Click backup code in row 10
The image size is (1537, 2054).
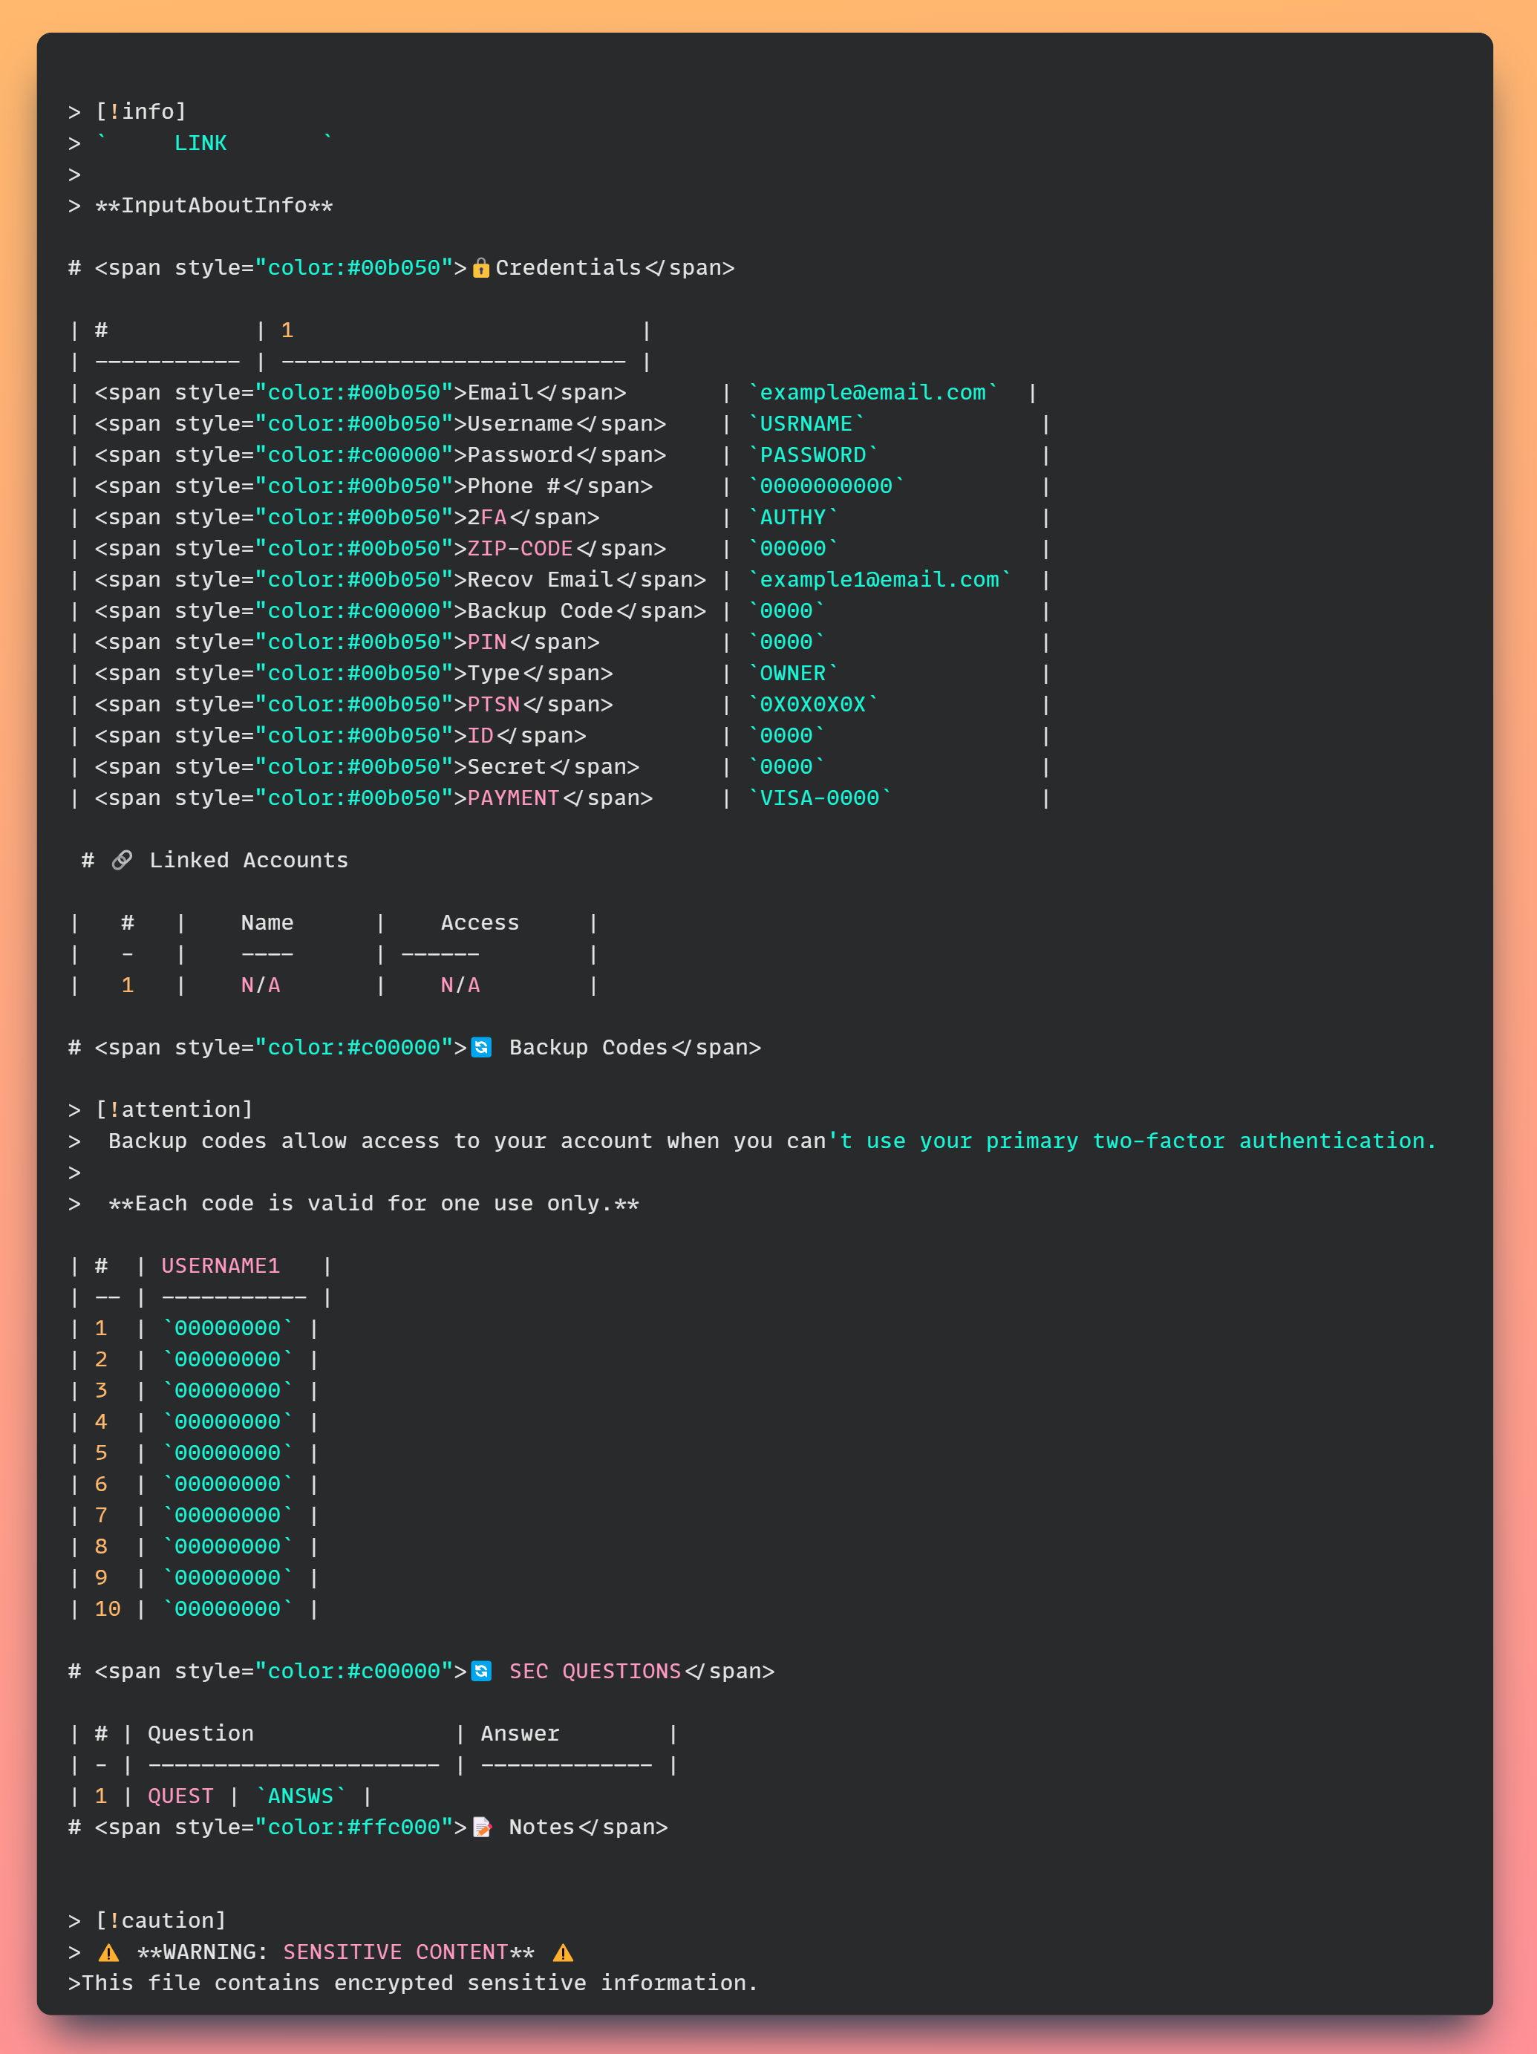click(227, 1609)
